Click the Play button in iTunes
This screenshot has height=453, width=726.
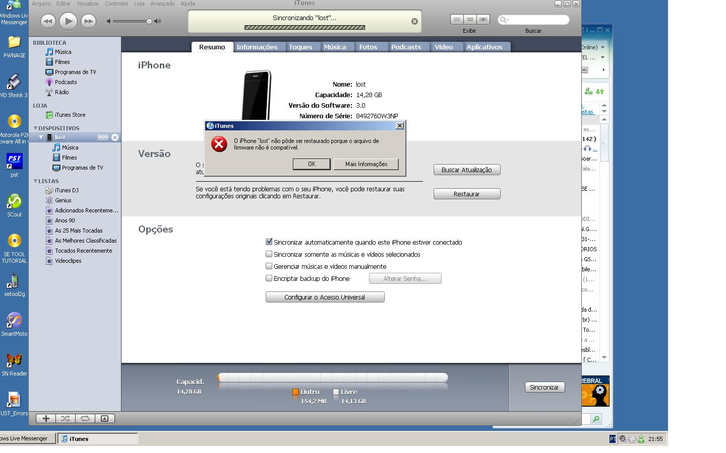tap(68, 21)
